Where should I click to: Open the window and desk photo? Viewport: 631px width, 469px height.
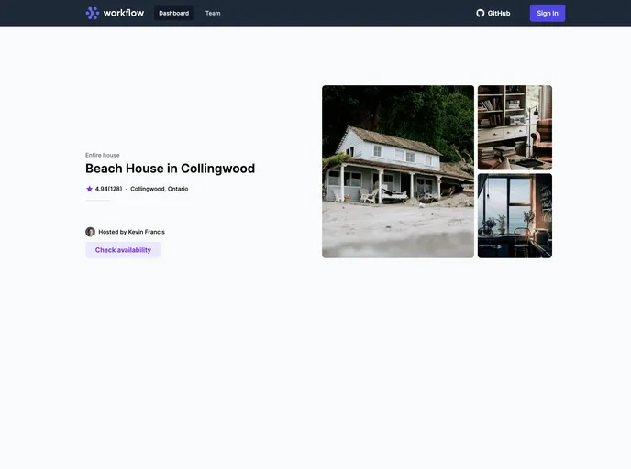tap(515, 215)
